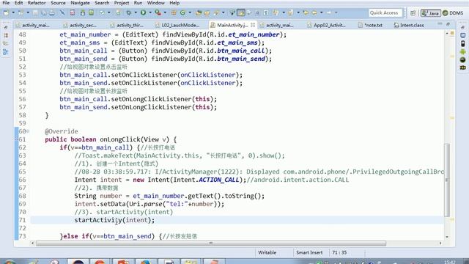Maximize the editor area via top-right icon
469x264 pixels.
coord(448,24)
